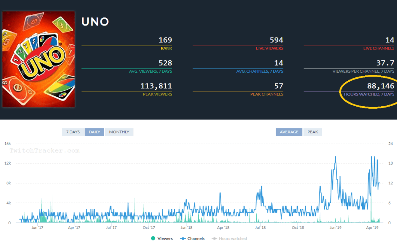Click the 12k viewers axis value

pos(8,163)
